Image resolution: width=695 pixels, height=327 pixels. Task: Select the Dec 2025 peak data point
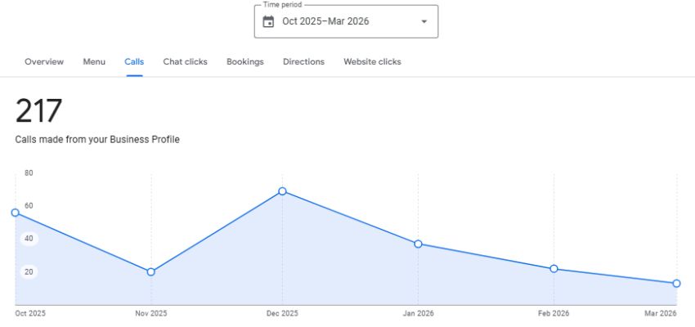282,191
